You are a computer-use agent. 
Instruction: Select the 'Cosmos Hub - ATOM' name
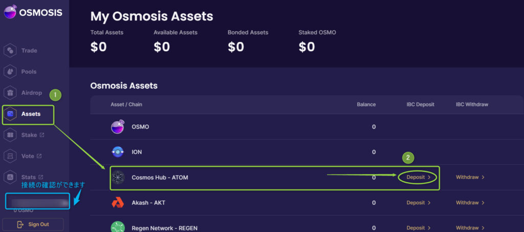point(160,178)
